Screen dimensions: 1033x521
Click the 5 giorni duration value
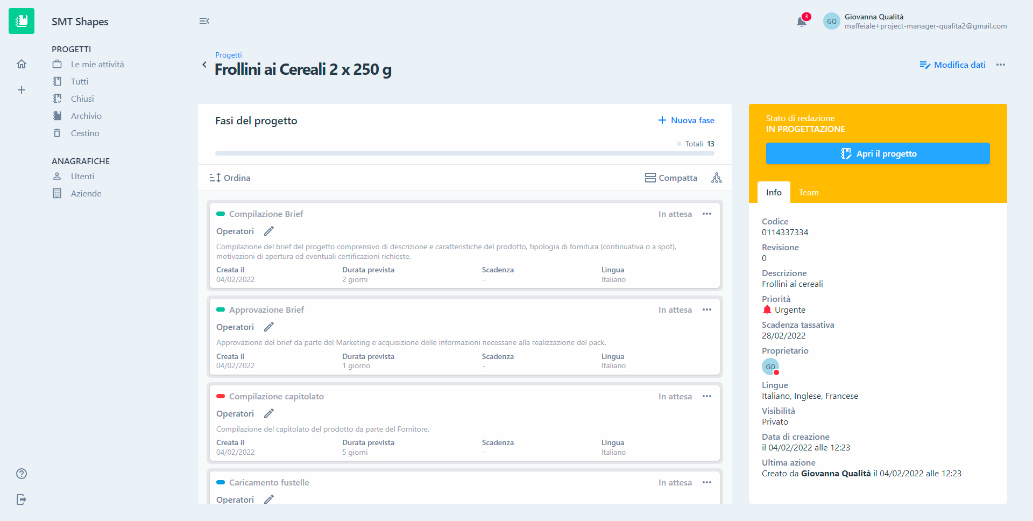tap(355, 452)
